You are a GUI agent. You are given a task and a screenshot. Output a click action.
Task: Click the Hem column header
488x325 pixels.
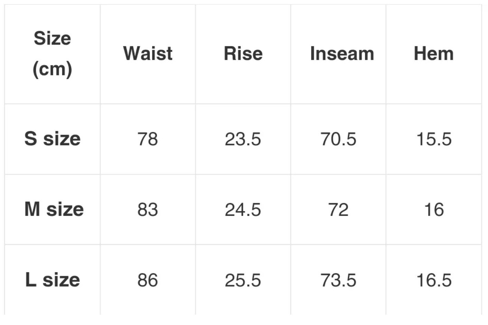click(x=433, y=54)
